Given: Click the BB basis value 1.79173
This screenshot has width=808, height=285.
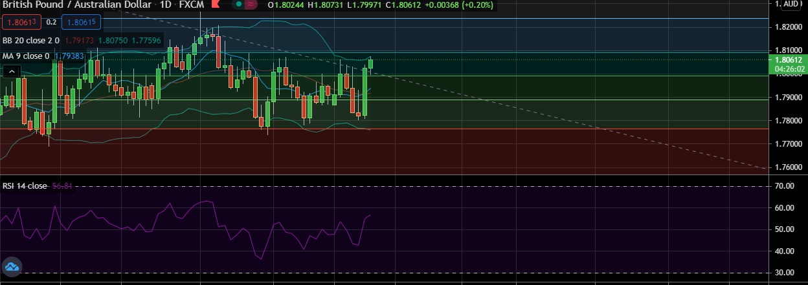Looking at the screenshot, I should pyautogui.click(x=80, y=40).
